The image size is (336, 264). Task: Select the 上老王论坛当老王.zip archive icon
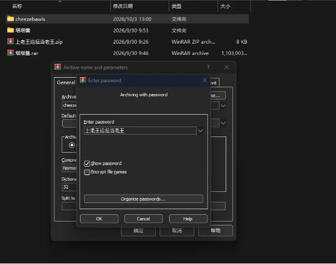10,41
